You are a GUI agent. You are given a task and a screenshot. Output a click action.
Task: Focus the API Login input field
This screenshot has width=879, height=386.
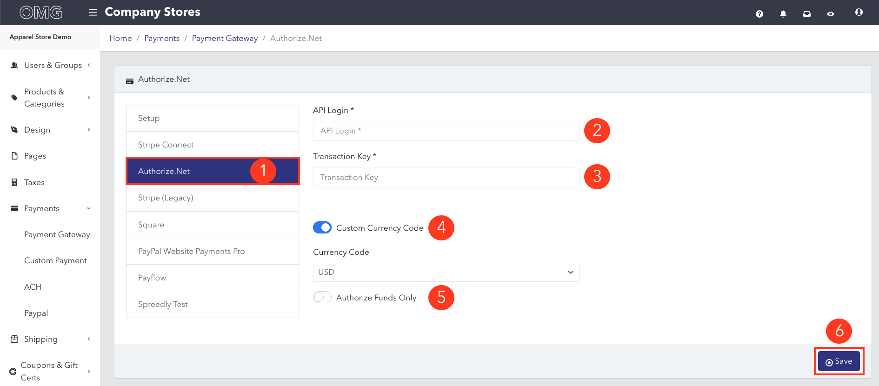click(x=446, y=131)
